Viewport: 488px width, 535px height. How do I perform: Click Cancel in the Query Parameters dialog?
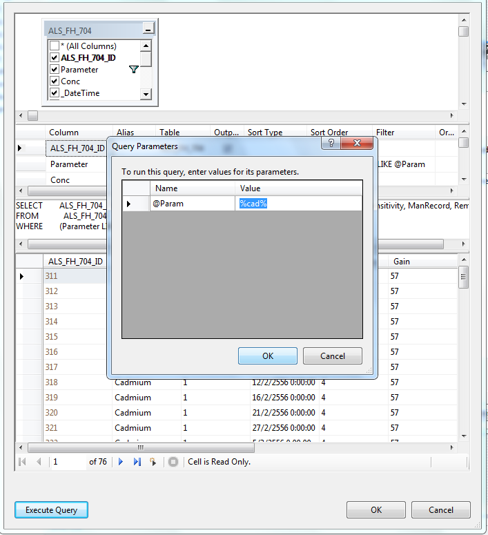(x=333, y=356)
